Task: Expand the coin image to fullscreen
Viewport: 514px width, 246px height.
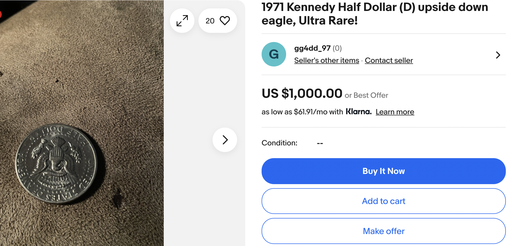Action: pyautogui.click(x=182, y=21)
